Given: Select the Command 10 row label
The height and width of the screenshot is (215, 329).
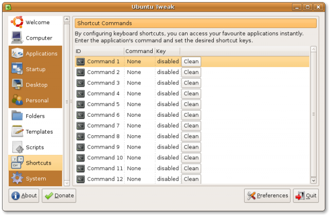Looking at the screenshot, I should 105,158.
